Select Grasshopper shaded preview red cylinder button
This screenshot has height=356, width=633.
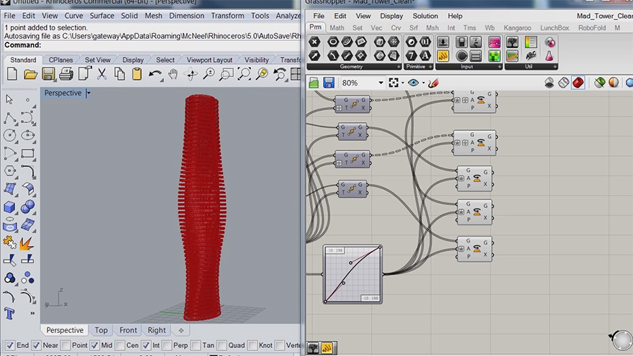[x=578, y=83]
